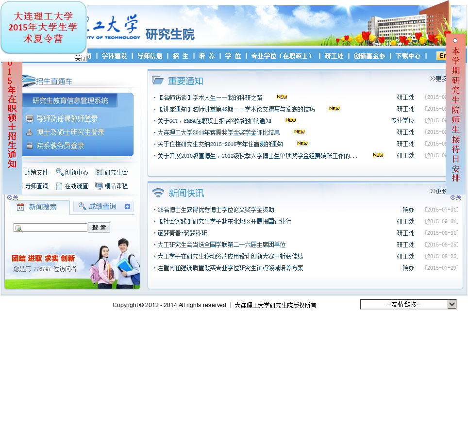Click into the news search text field
468x425 pixels.
[x=50, y=228]
